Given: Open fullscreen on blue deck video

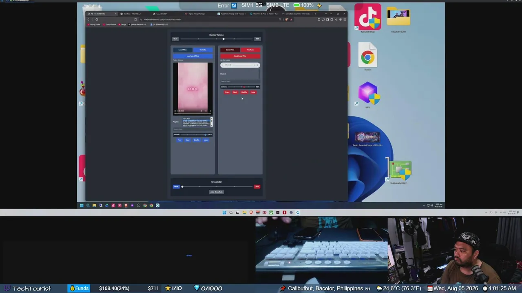Looking at the screenshot, I should [x=206, y=111].
